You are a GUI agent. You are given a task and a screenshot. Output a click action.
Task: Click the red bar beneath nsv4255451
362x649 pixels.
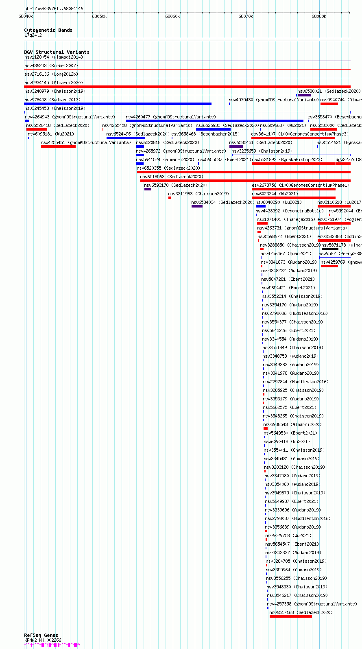click(x=58, y=146)
